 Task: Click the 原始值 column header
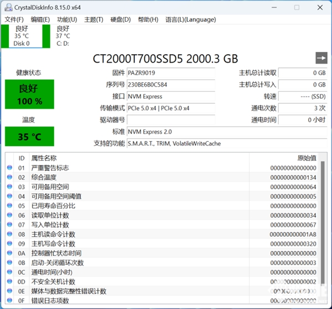[x=307, y=158]
